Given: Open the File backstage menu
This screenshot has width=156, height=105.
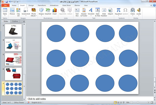Looking at the screenshot, I should click(x=5, y=5).
